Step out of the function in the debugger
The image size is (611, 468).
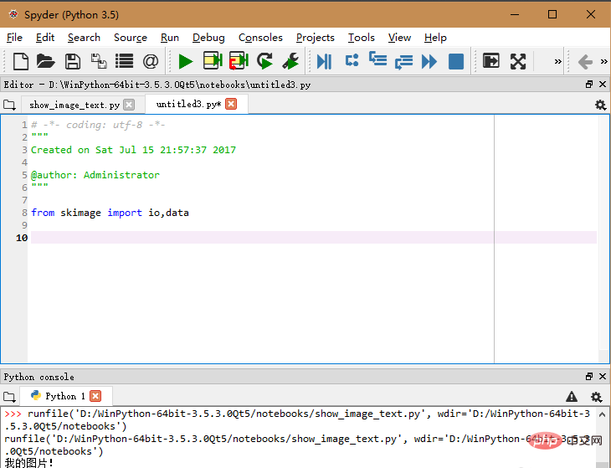(x=403, y=62)
